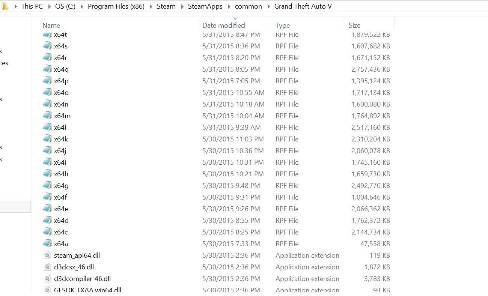Click the 1,004,646 KB size cell
This screenshot has width=488, height=296.
(371, 197)
